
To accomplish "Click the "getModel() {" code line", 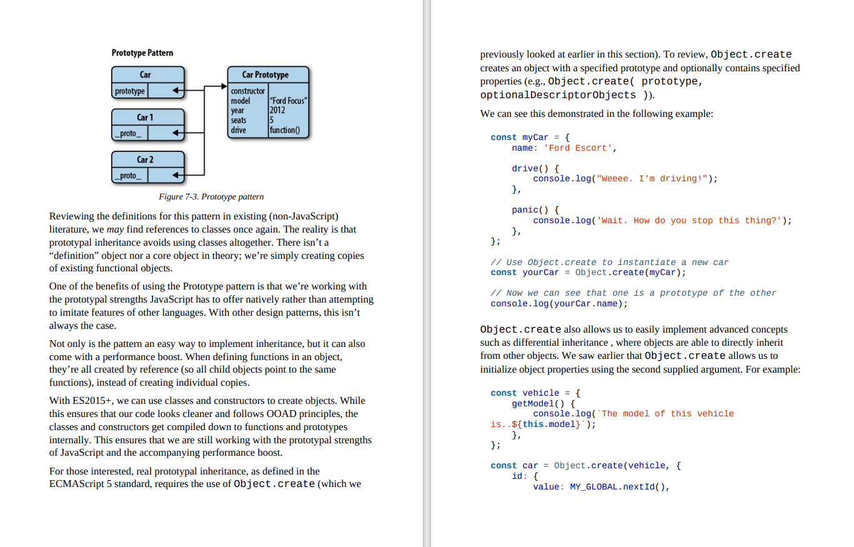I will pos(544,403).
